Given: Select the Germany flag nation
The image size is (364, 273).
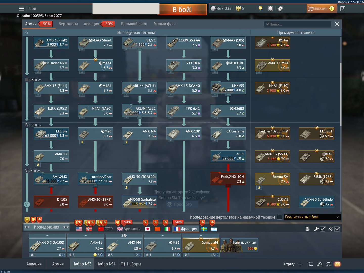Looking at the screenshot, I should tap(89, 229).
